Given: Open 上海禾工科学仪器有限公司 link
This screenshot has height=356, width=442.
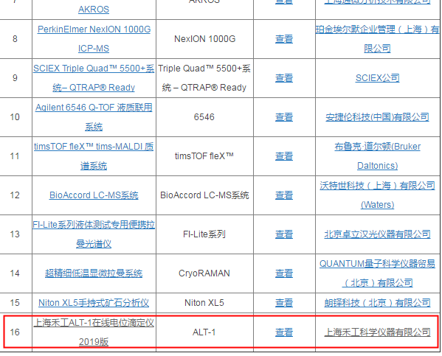Looking at the screenshot, I should click(x=378, y=332).
